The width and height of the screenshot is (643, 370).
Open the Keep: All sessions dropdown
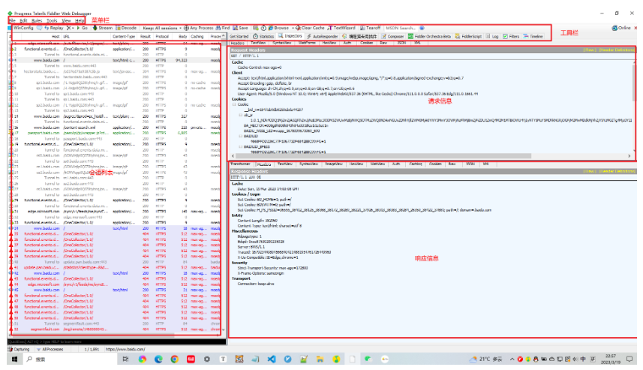(x=162, y=28)
